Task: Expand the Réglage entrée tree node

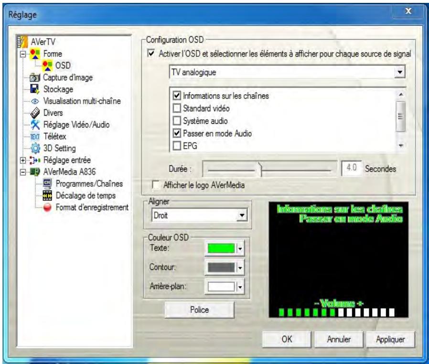Action: tap(23, 160)
